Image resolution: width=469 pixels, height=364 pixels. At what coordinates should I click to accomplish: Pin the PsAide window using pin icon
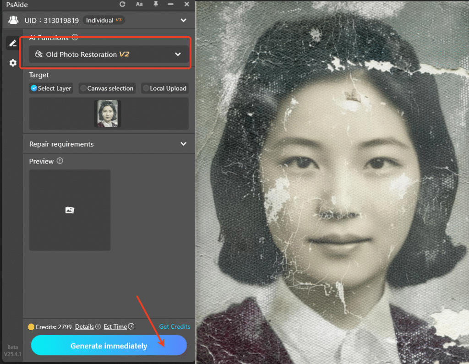[156, 5]
